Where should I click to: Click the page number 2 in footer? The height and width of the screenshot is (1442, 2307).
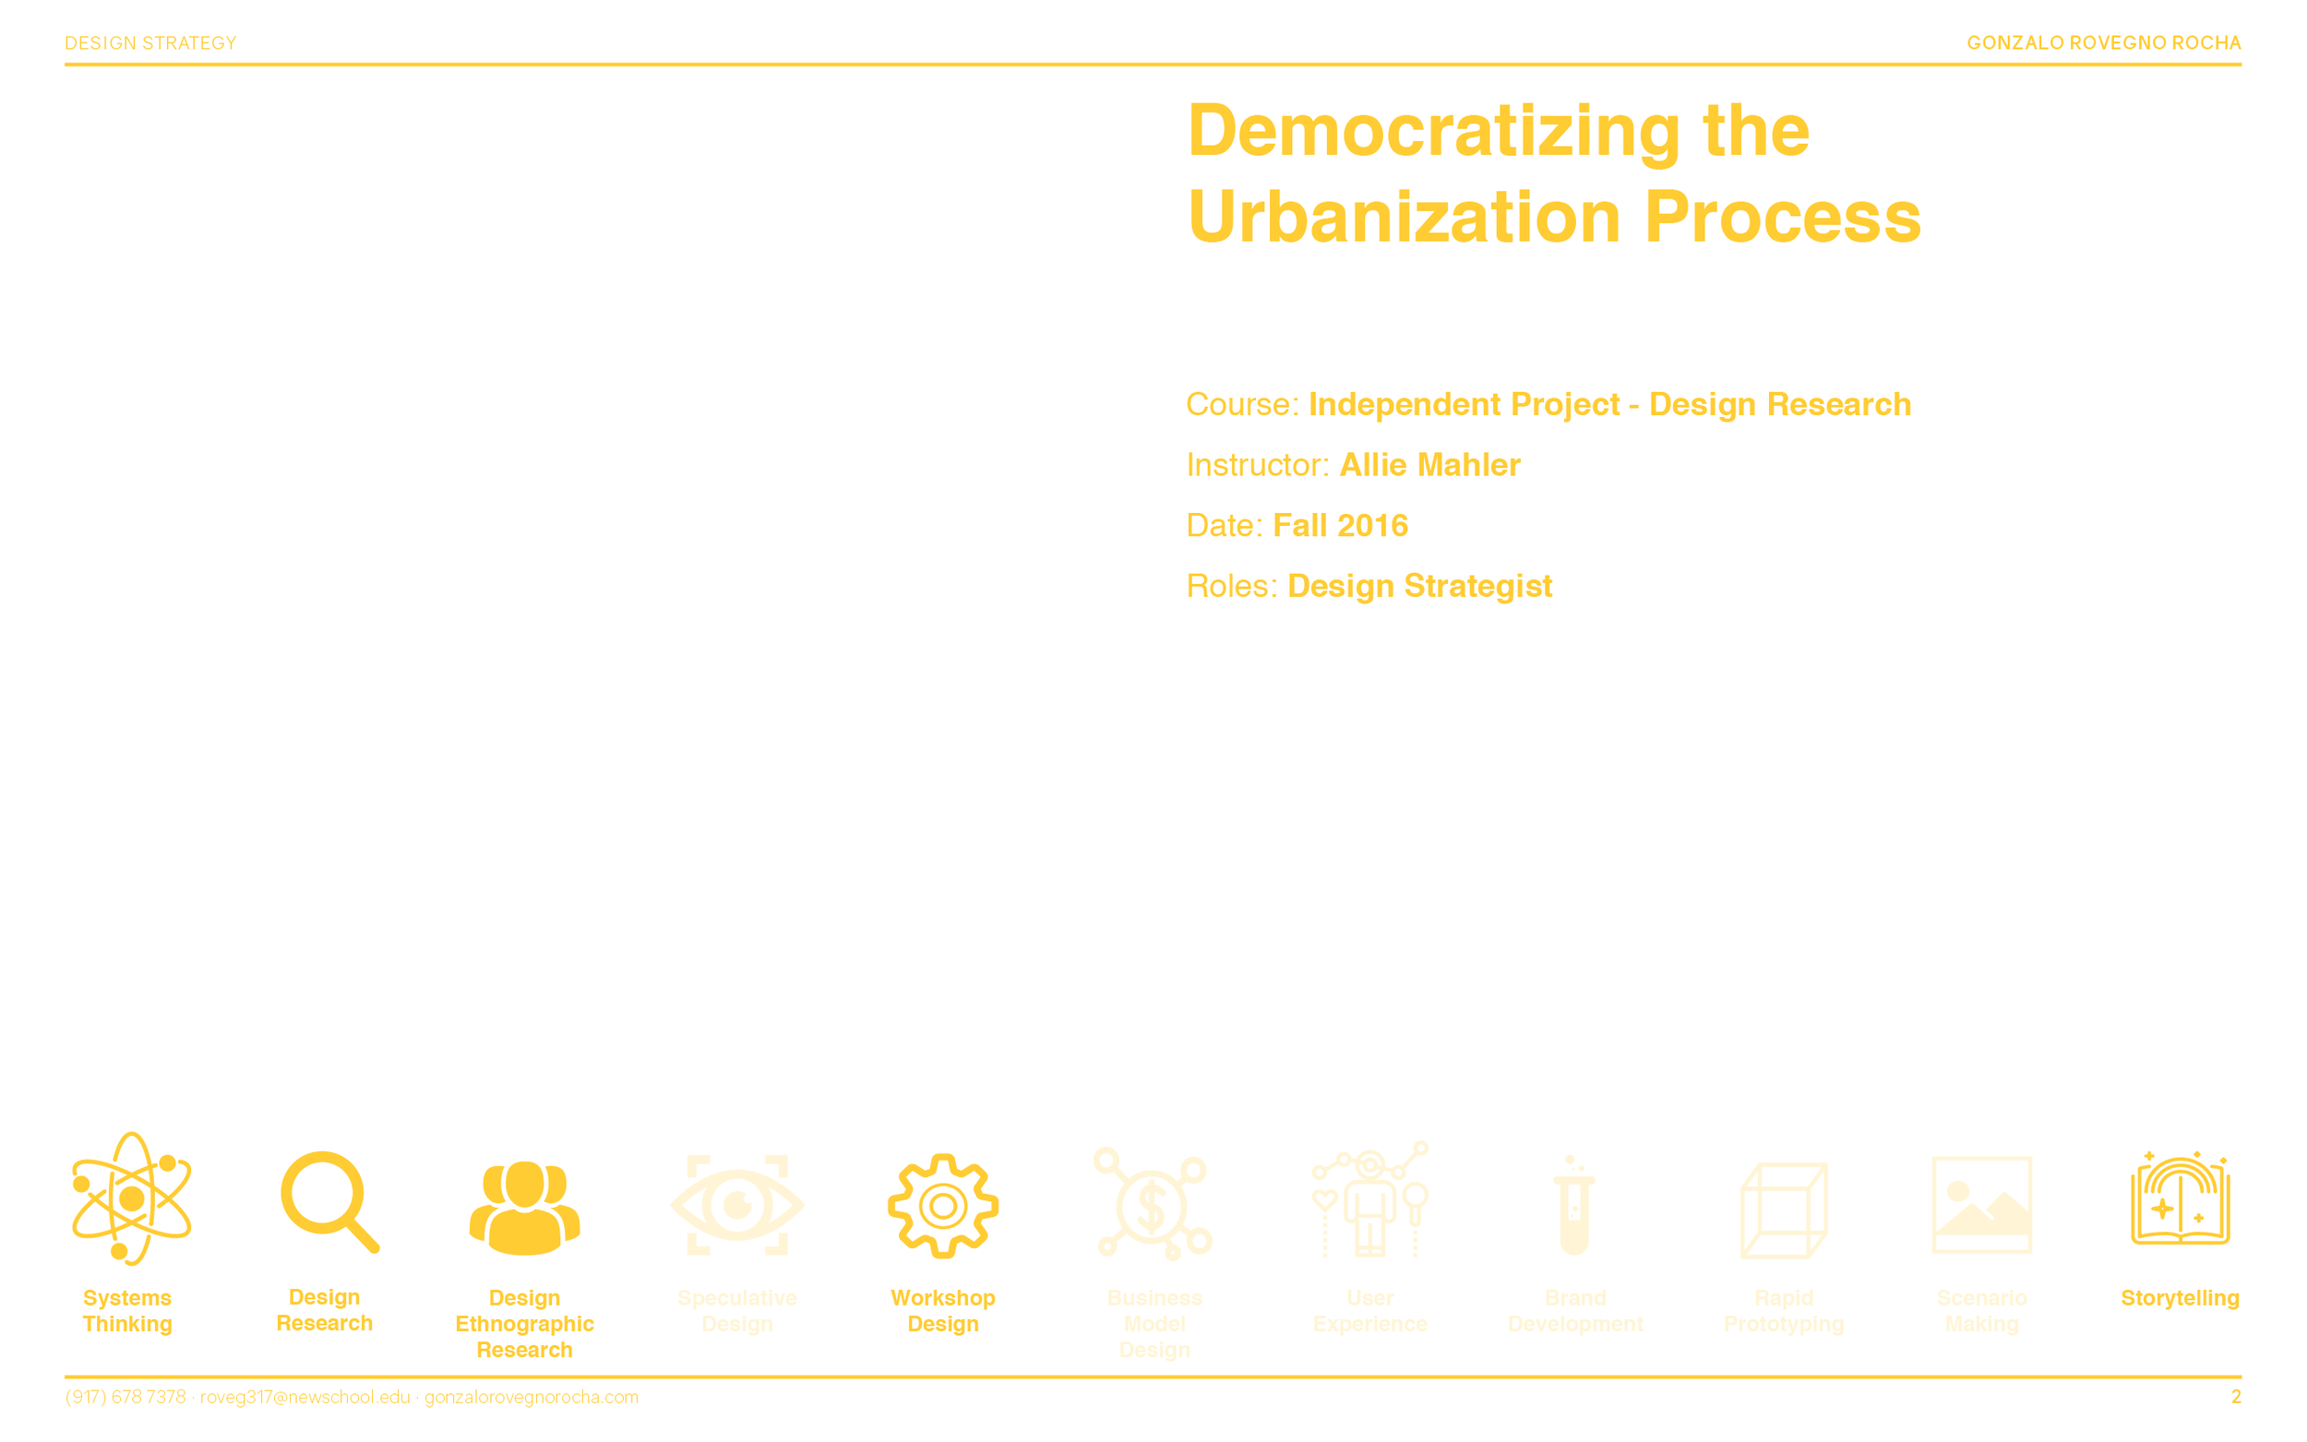tap(2235, 1397)
